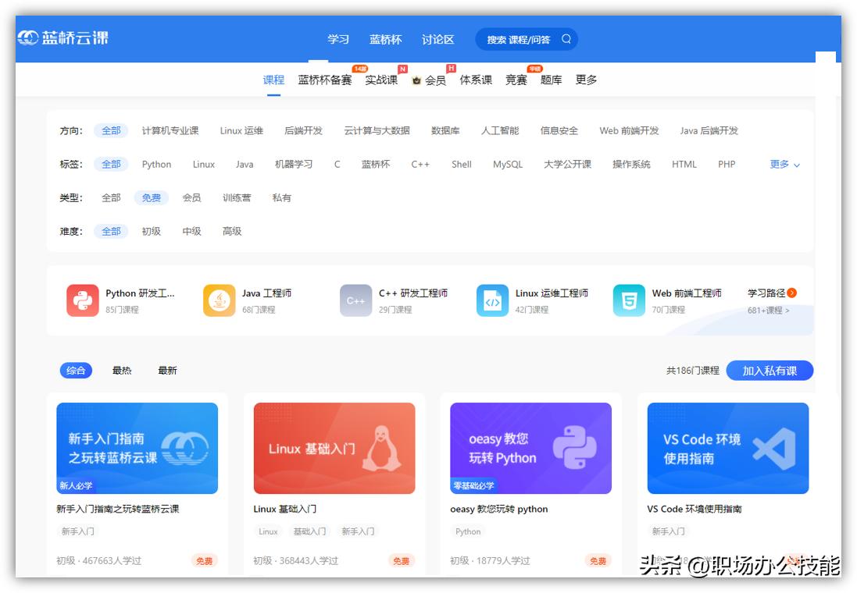Filter courses by 免费 type
This screenshot has width=857, height=593.
pos(151,197)
